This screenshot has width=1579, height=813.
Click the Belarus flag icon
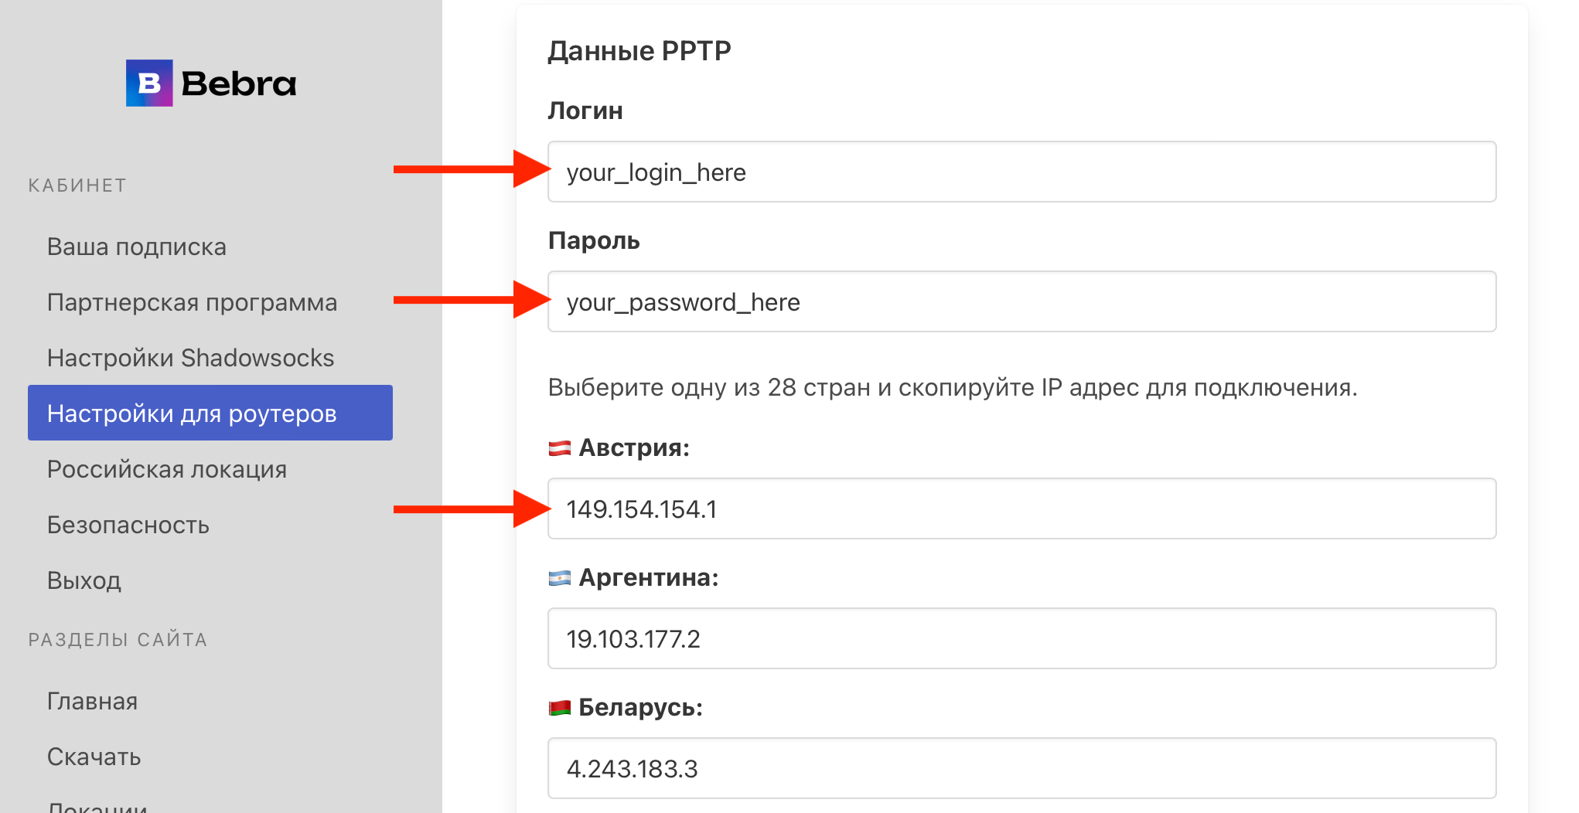[x=559, y=708]
